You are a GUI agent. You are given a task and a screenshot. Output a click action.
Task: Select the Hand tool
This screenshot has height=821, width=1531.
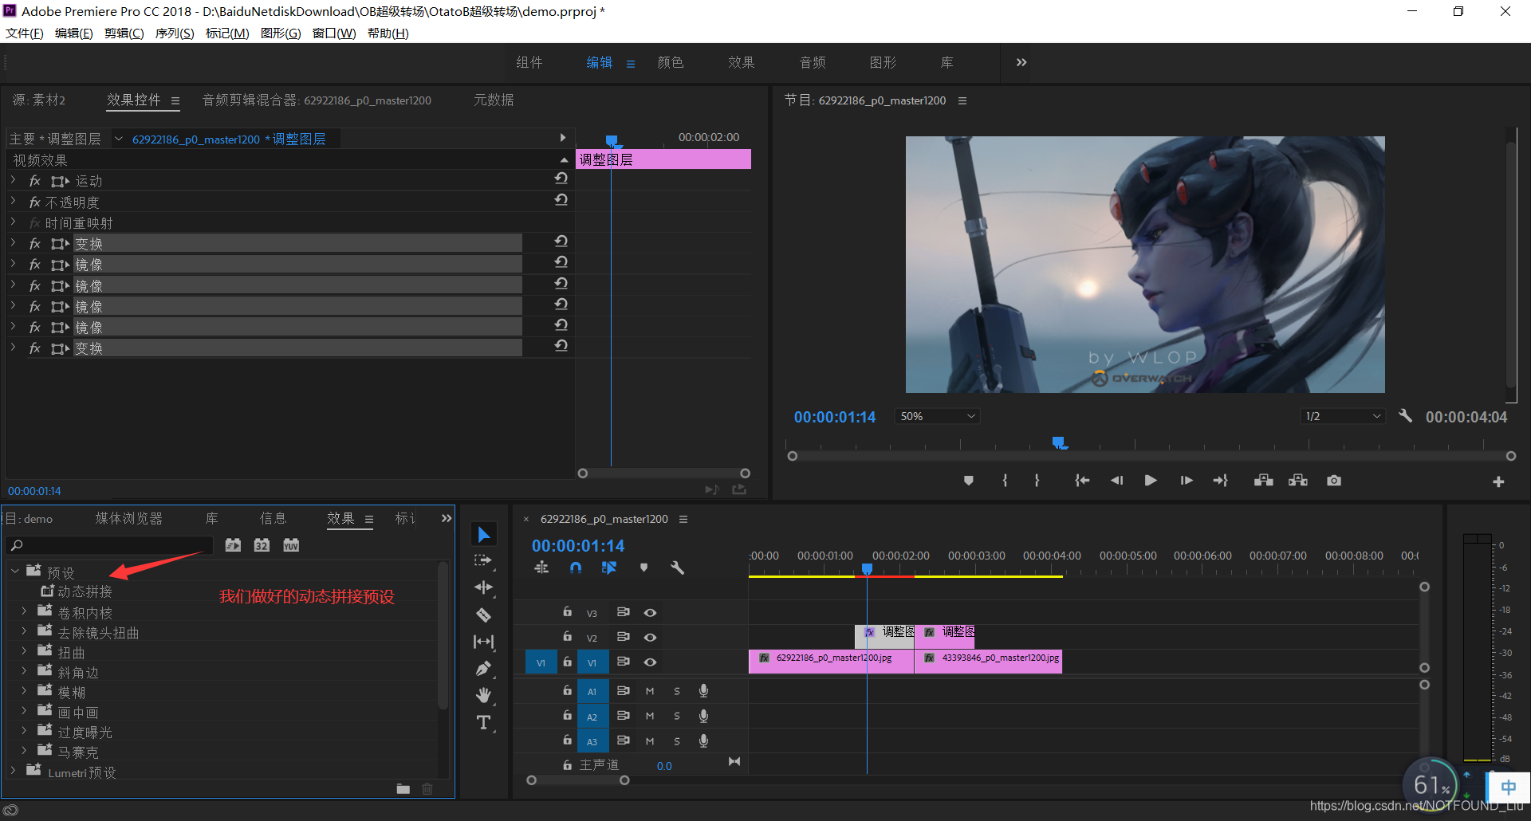pyautogui.click(x=483, y=695)
